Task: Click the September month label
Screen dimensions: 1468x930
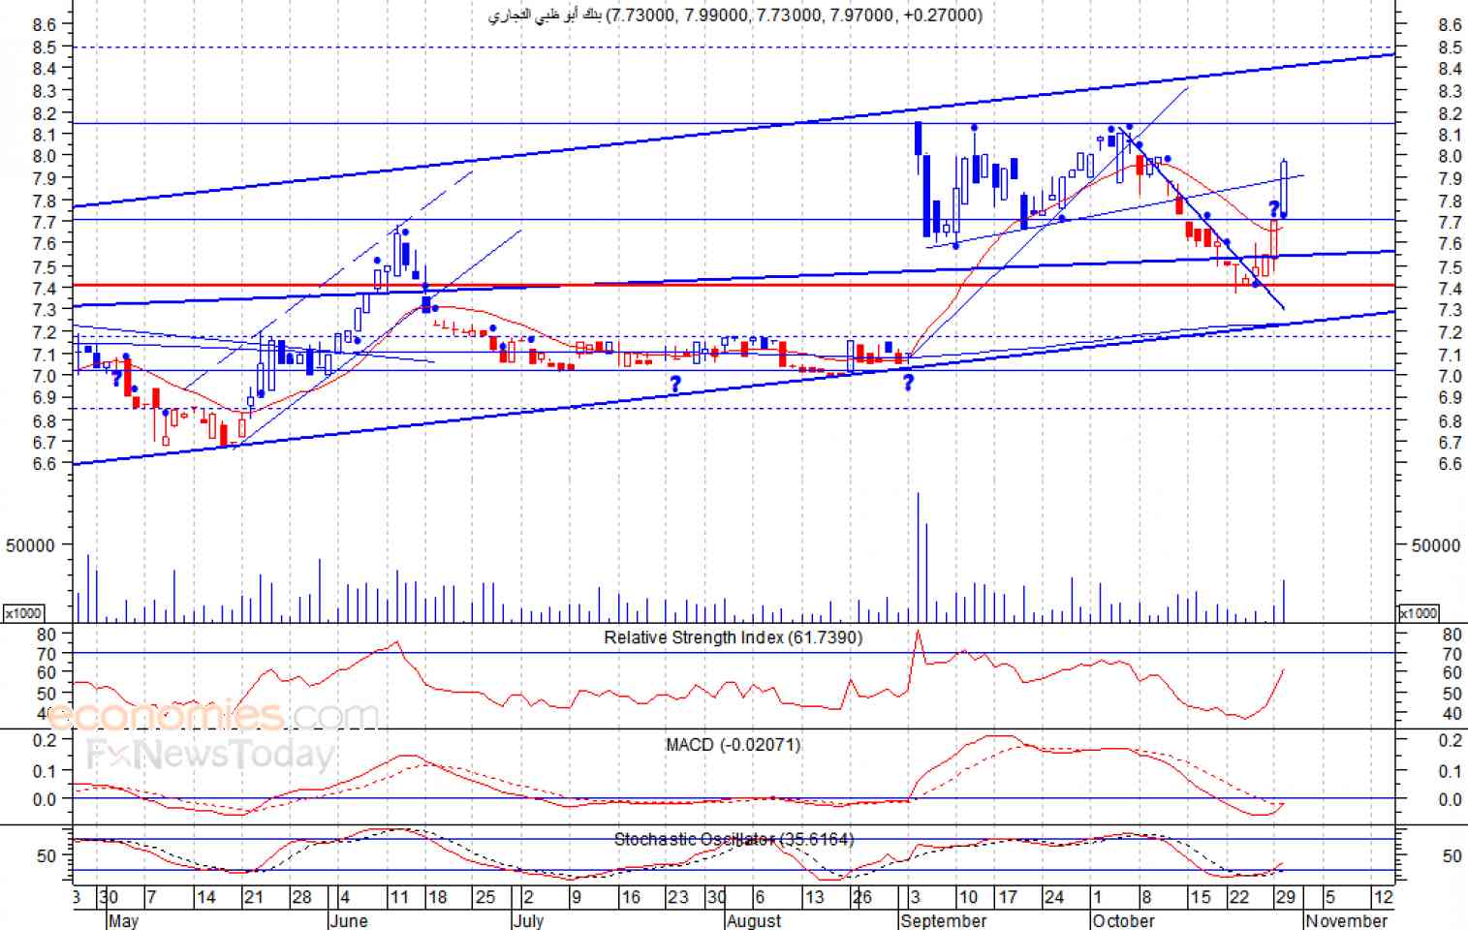Action: tap(943, 920)
